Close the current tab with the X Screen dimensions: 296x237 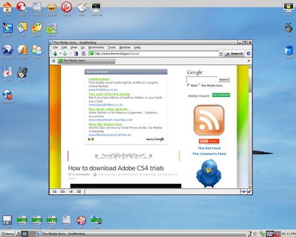tap(249, 60)
